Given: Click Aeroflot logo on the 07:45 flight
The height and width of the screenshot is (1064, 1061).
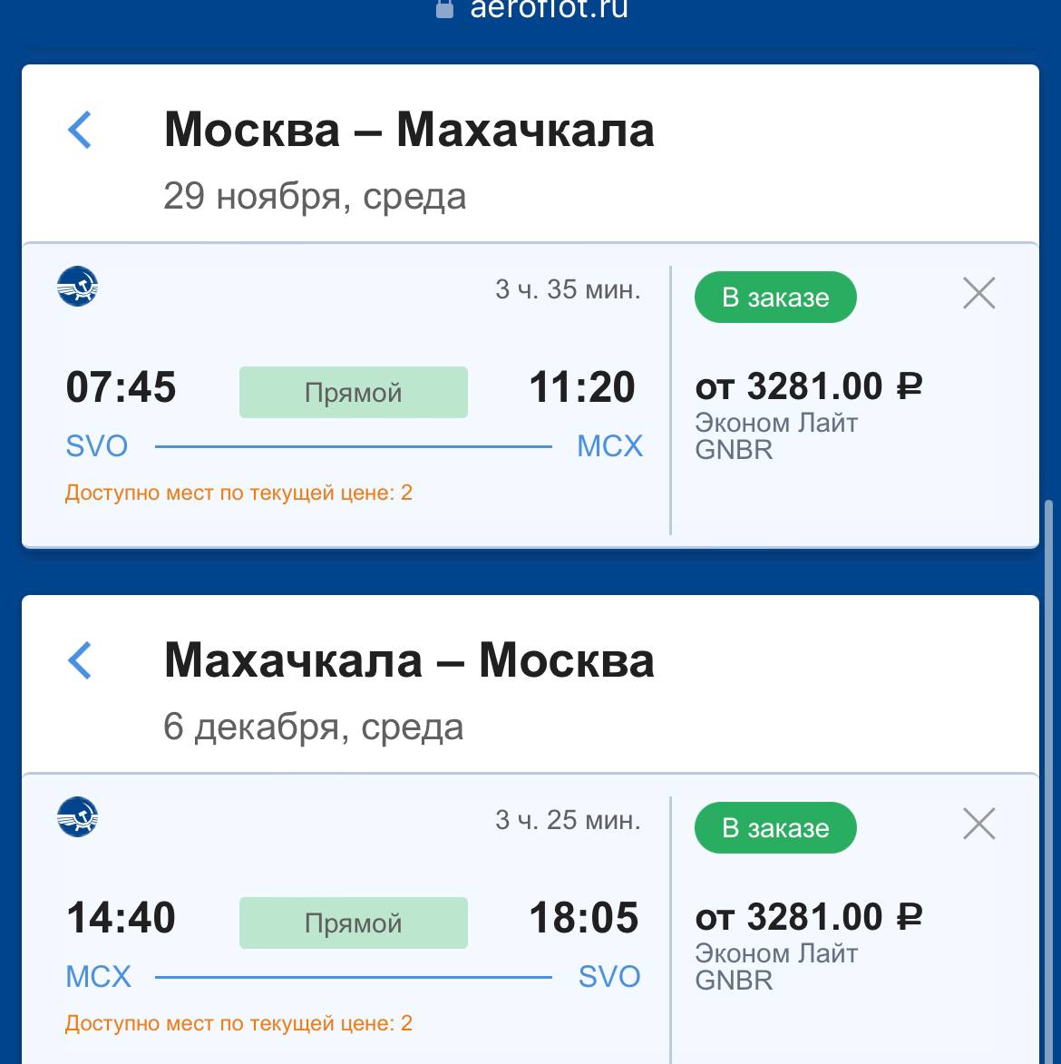Looking at the screenshot, I should (77, 288).
